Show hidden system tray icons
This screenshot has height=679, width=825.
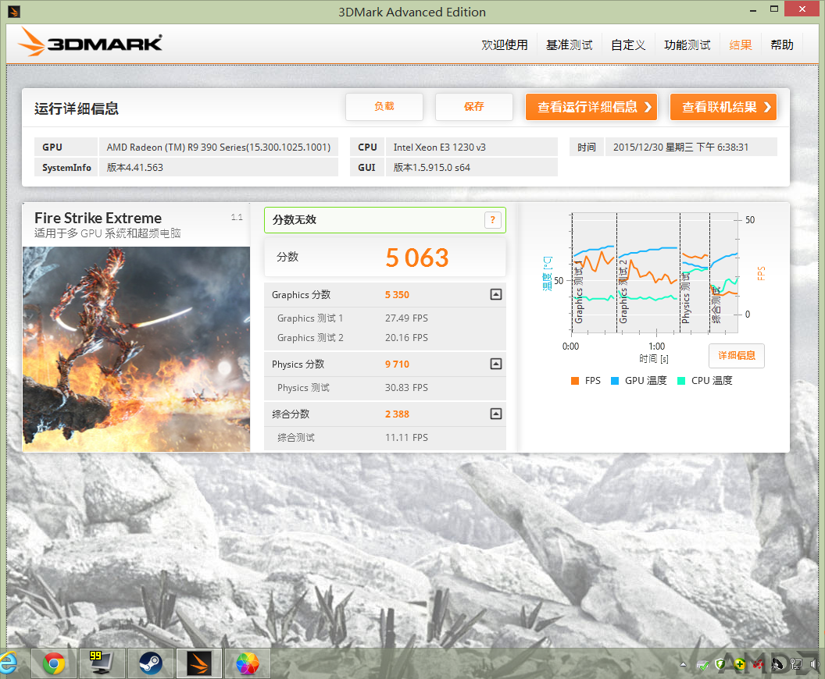(683, 664)
